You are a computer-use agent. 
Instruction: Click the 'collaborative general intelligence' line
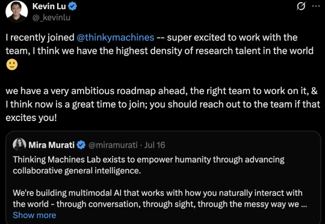[x=77, y=170]
